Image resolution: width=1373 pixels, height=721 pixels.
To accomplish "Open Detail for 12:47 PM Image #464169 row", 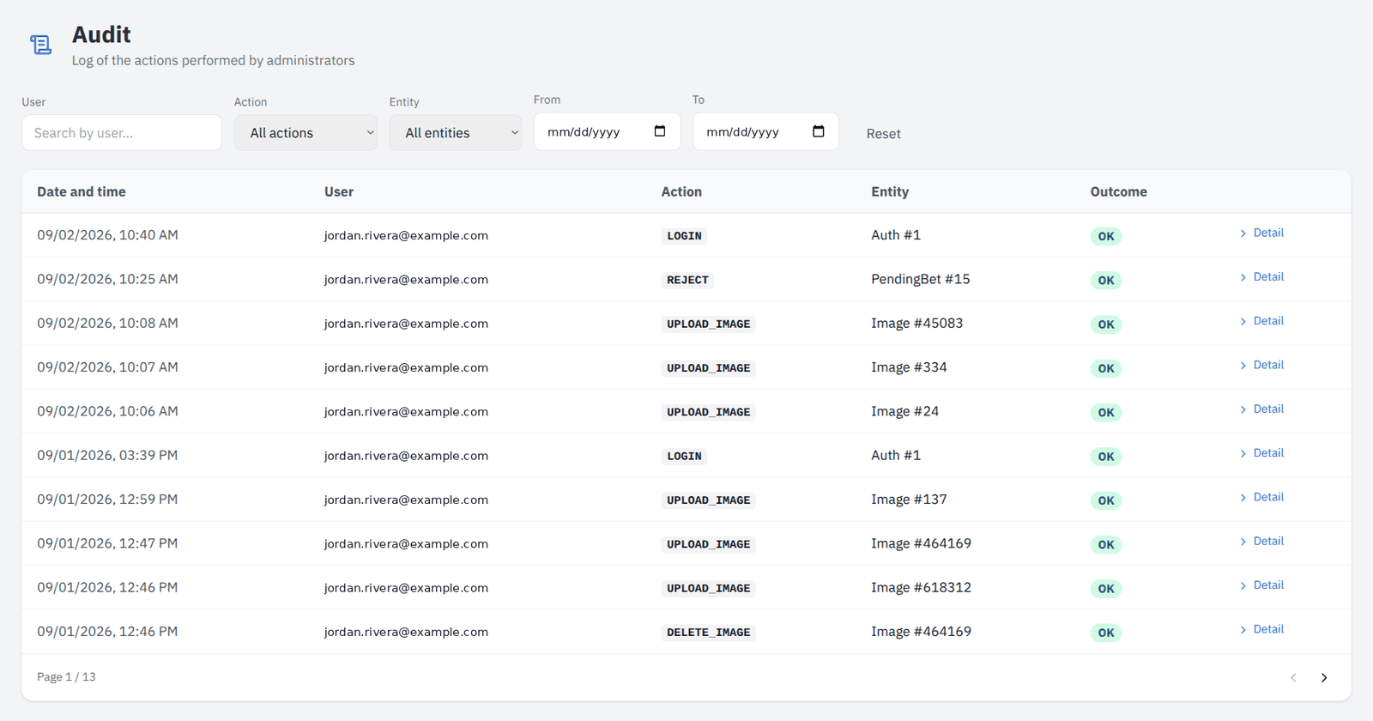I will coord(1261,541).
